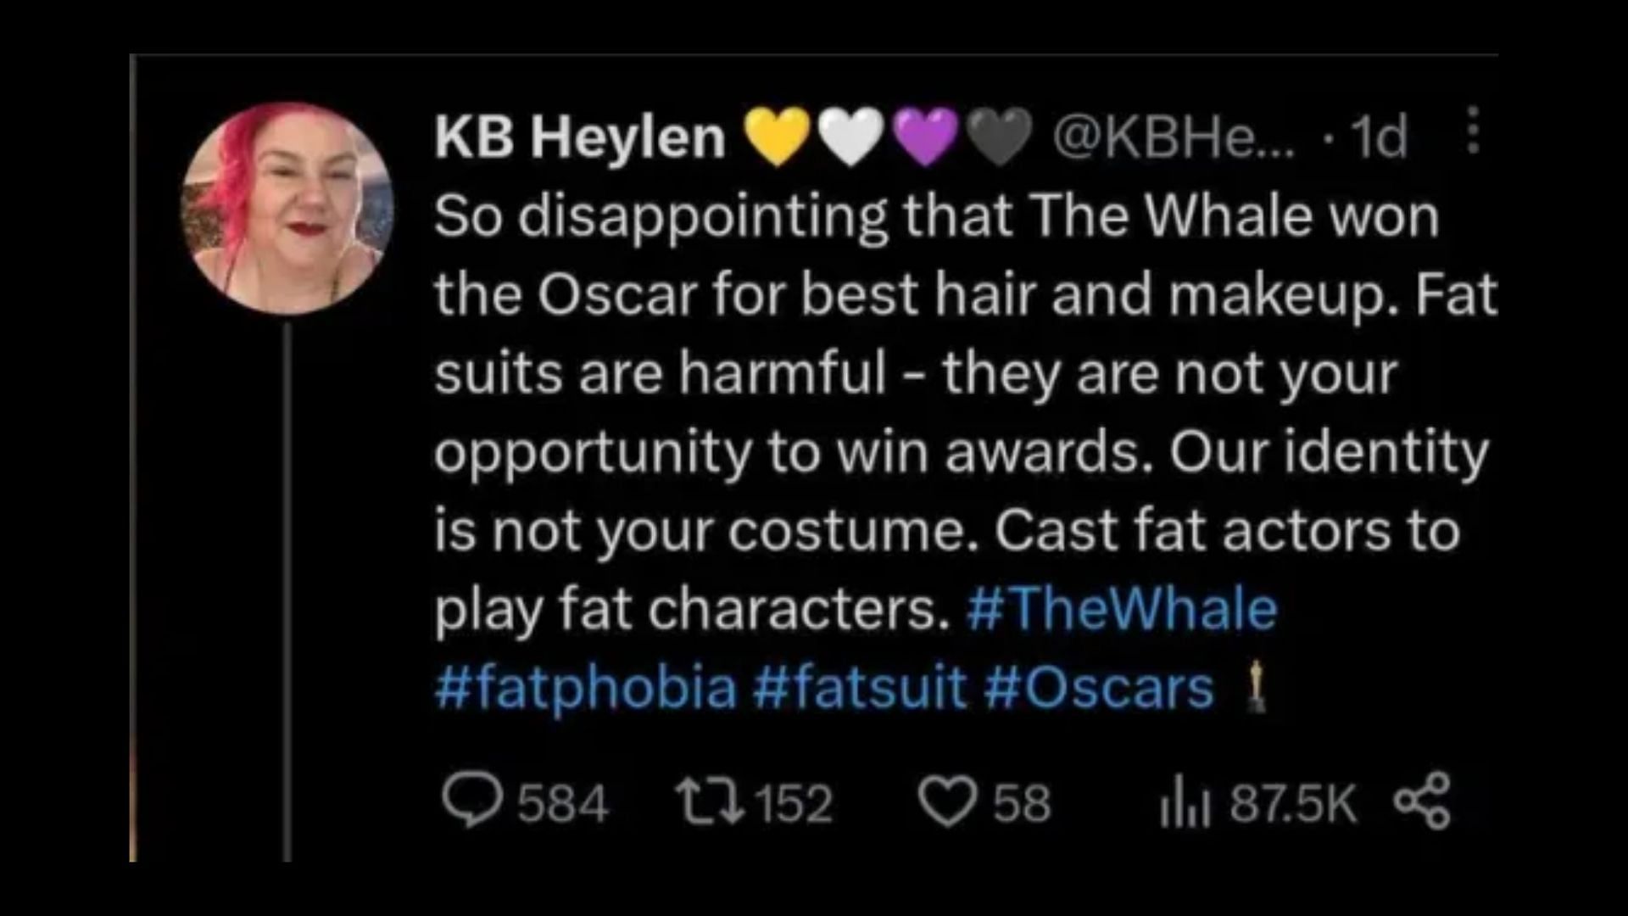The height and width of the screenshot is (916, 1628).
Task: Click the 1d timestamp
Action: pyautogui.click(x=1380, y=137)
